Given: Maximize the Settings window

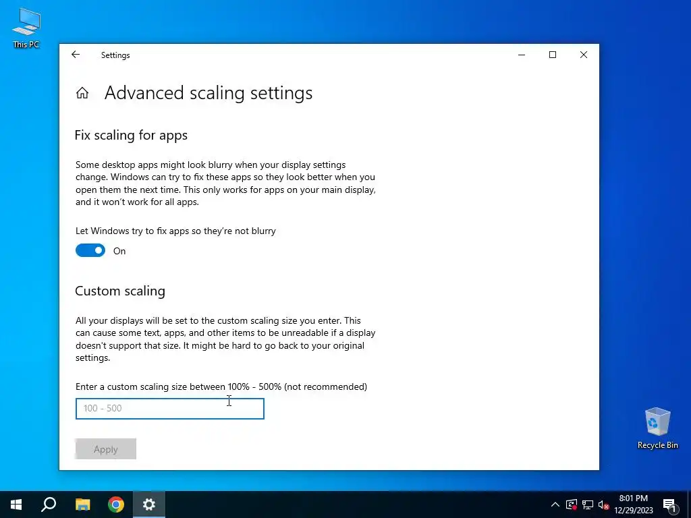Looking at the screenshot, I should point(553,55).
